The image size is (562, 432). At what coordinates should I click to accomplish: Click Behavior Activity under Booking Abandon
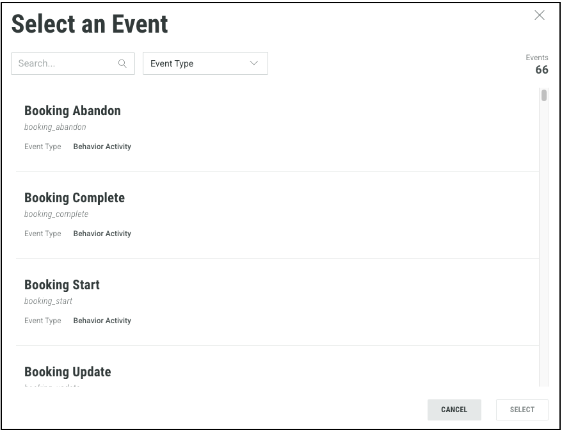(x=102, y=147)
